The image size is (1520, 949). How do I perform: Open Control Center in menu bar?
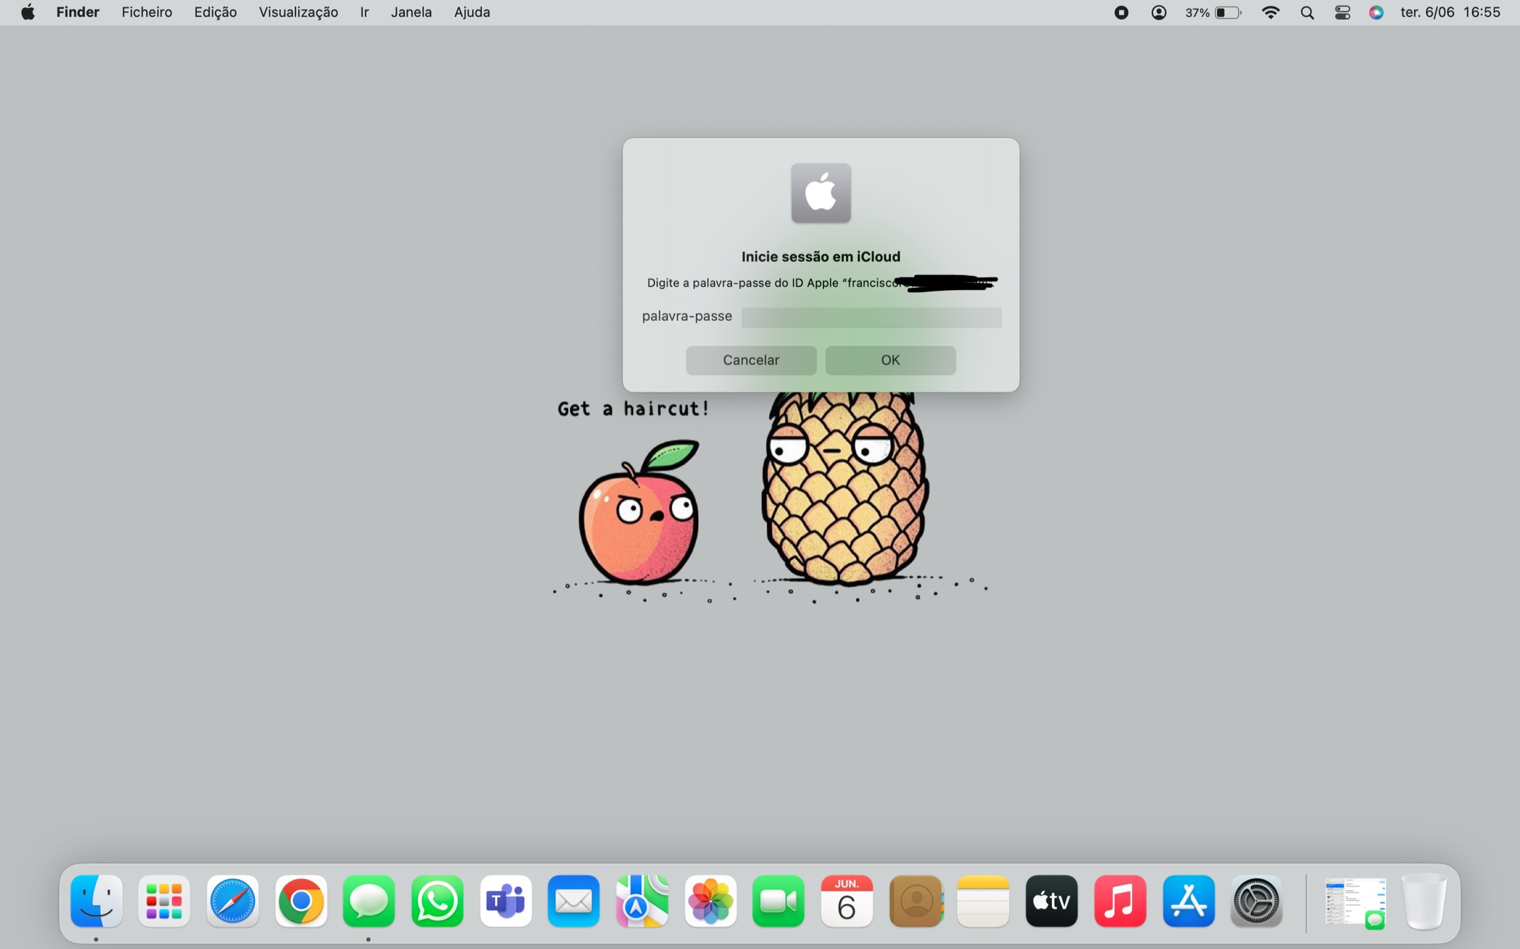pyautogui.click(x=1342, y=13)
